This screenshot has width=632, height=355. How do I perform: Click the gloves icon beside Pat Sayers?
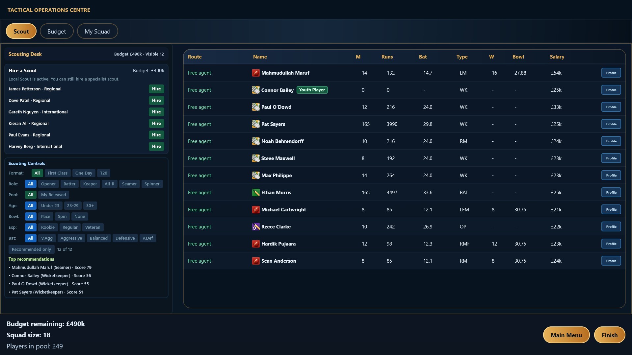(256, 124)
